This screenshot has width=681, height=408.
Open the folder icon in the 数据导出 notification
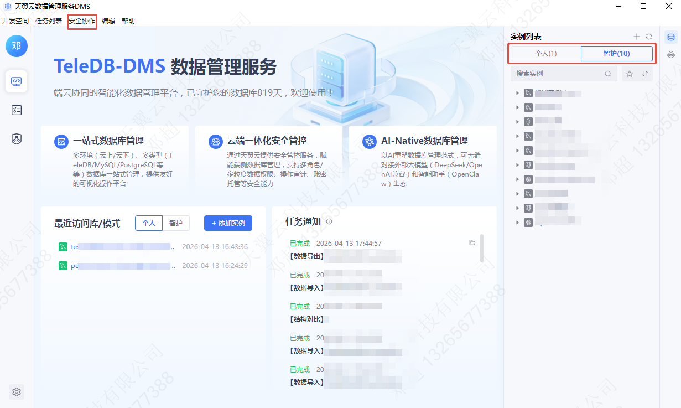[472, 243]
